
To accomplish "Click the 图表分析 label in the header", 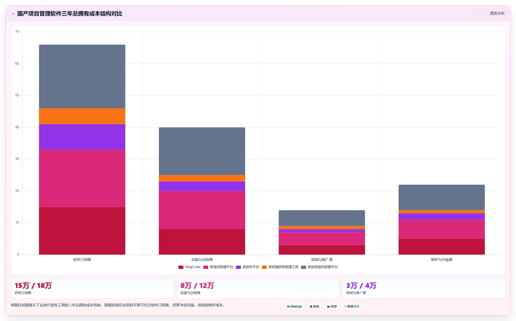I will pos(497,13).
